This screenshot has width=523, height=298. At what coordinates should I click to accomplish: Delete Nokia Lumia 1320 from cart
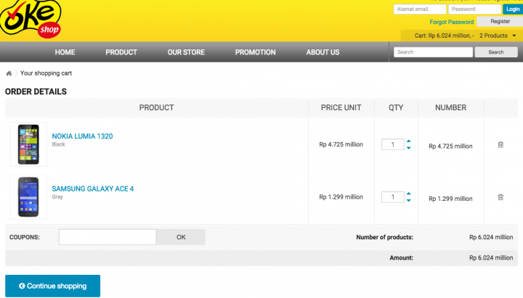tap(500, 144)
